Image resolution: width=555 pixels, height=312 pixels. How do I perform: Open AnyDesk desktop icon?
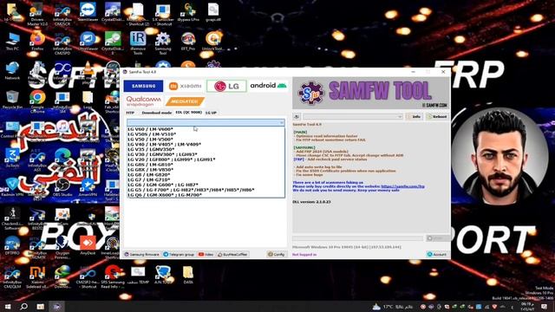point(88,245)
